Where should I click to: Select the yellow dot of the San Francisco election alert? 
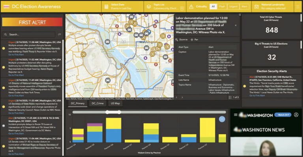pos(245,86)
